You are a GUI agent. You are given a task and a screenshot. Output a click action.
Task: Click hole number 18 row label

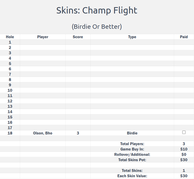pos(10,133)
